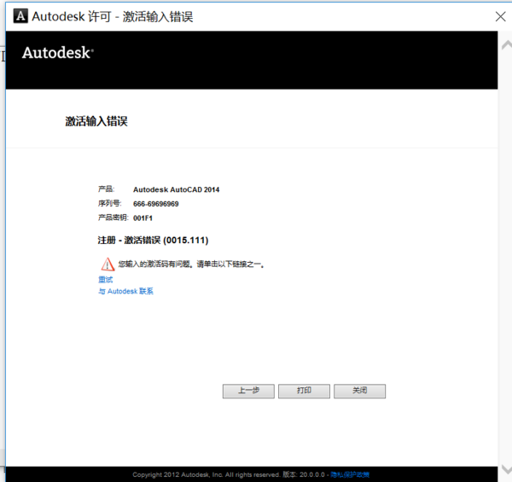Viewport: 512px width, 482px height.
Task: Close the Autodesk license dialog window
Action: [500, 16]
